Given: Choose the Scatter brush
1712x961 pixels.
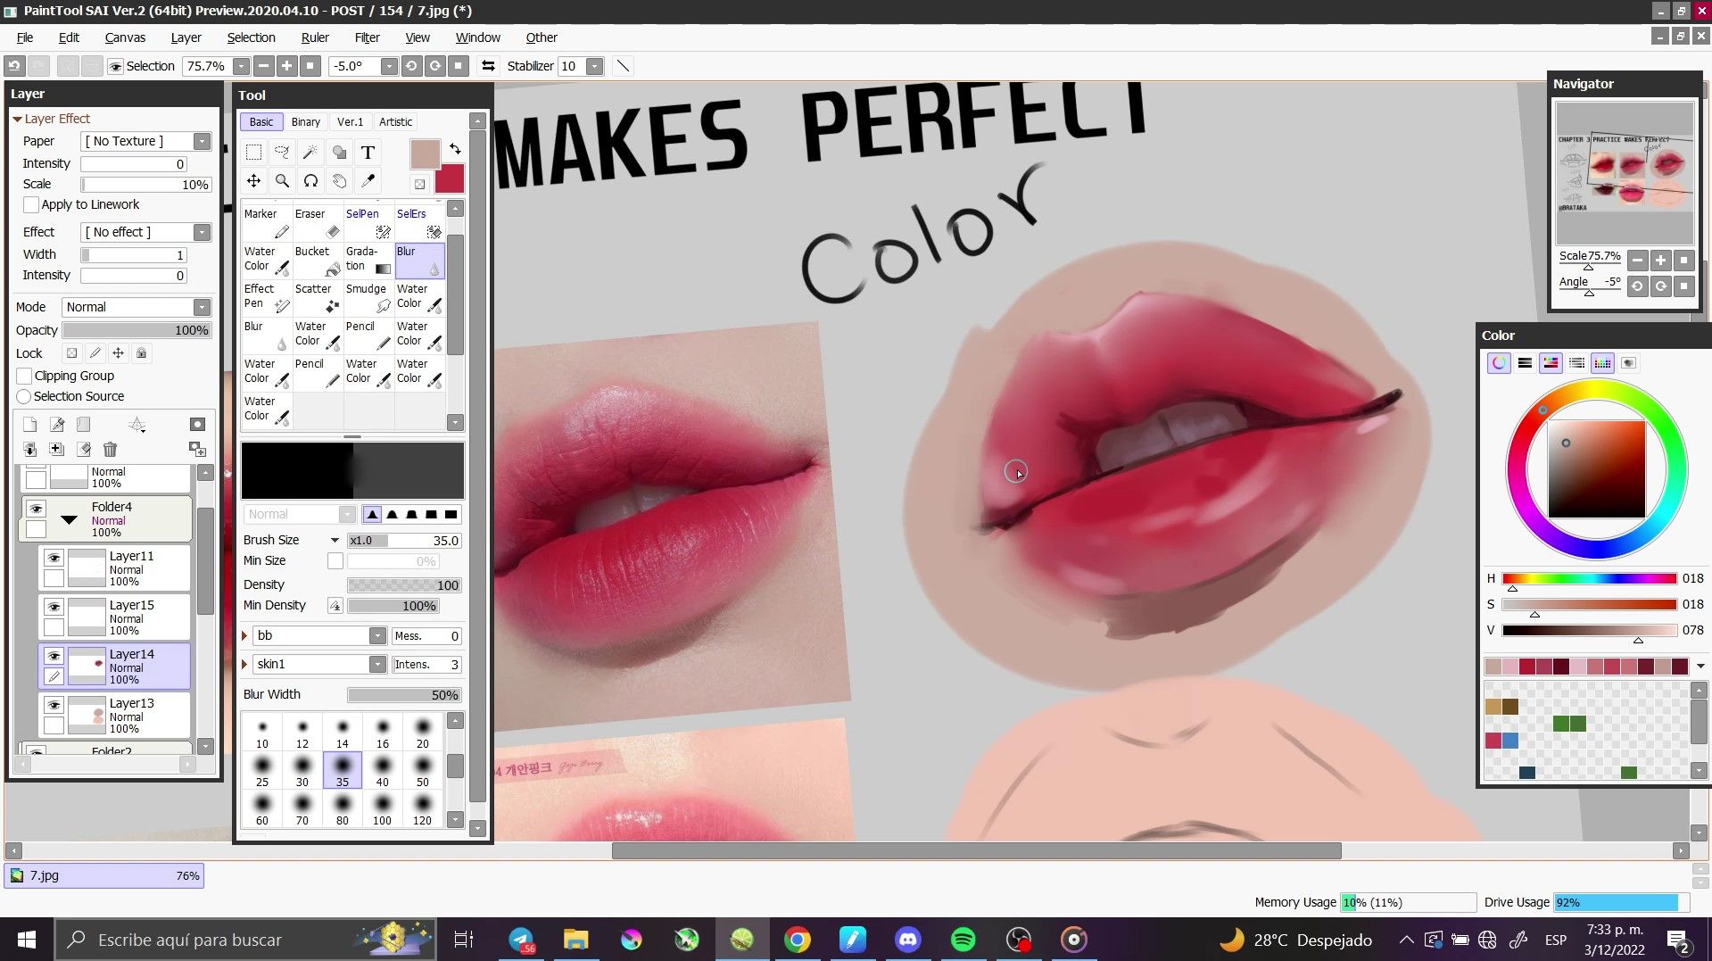Looking at the screenshot, I should point(317,297).
